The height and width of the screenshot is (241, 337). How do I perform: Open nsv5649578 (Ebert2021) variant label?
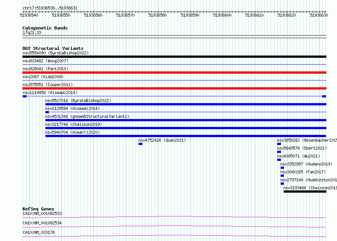click(302, 148)
